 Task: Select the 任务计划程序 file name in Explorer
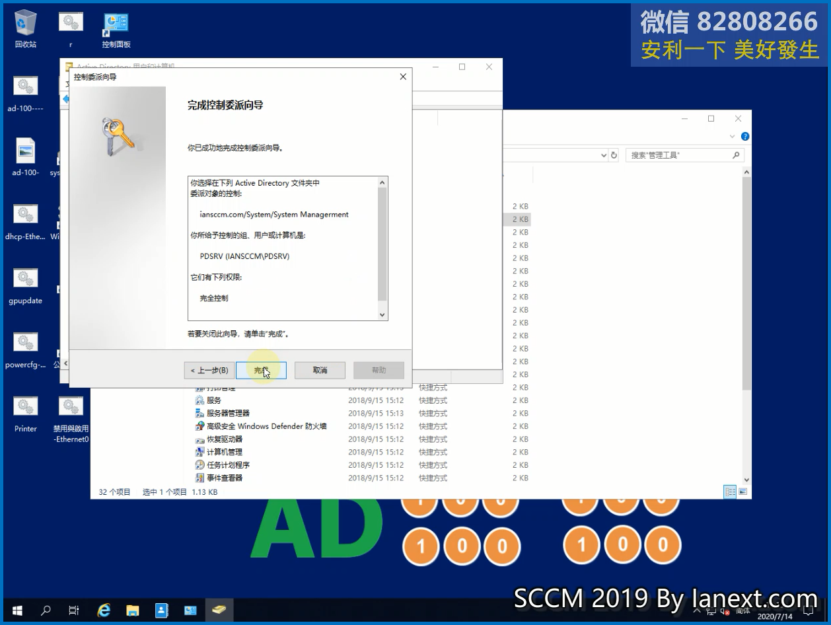click(228, 465)
